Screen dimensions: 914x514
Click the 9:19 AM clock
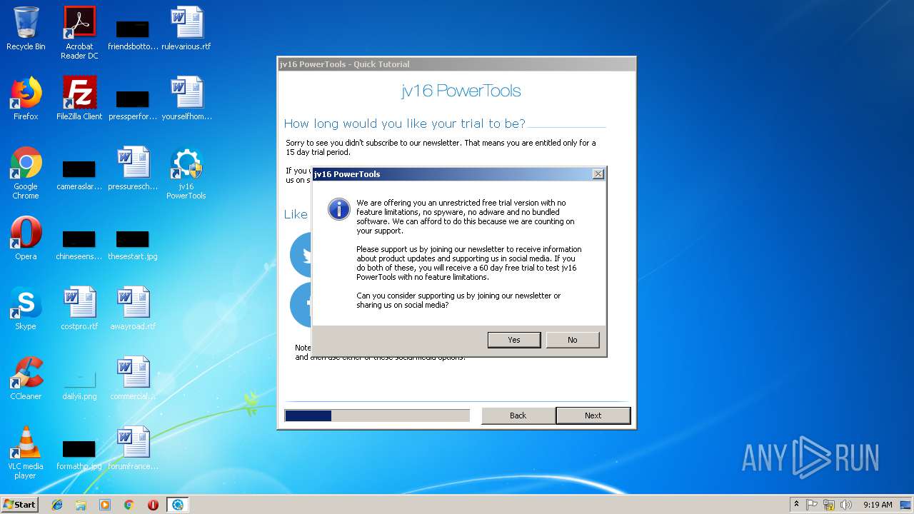(x=878, y=505)
